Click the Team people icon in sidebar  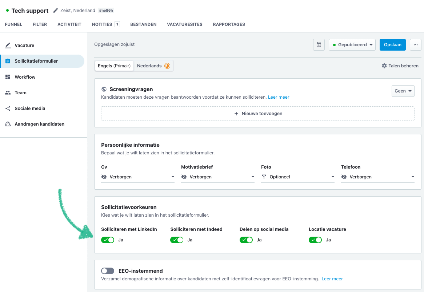tap(8, 92)
